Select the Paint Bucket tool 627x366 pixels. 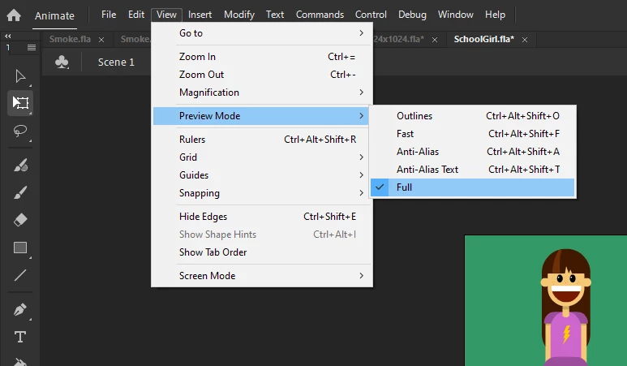click(20, 362)
